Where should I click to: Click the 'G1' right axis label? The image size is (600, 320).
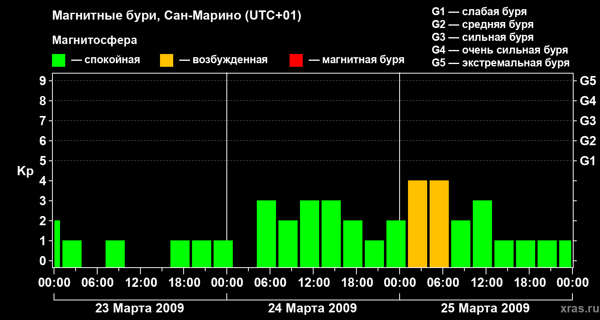588,161
